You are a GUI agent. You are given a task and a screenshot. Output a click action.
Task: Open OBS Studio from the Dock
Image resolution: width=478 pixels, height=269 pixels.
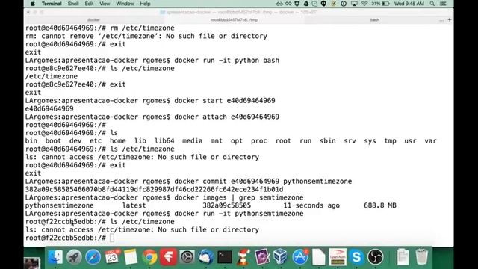(375, 257)
